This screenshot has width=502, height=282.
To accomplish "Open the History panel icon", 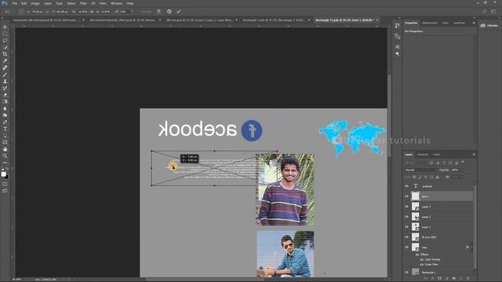I will click(398, 25).
